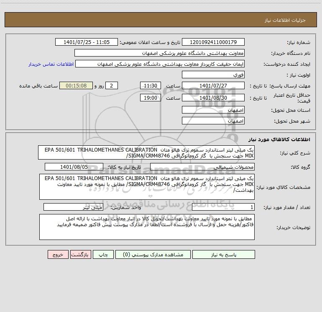This screenshot has width=322, height=312.
Task: Click the 'بازگشت' back button
Action: click(80, 255)
